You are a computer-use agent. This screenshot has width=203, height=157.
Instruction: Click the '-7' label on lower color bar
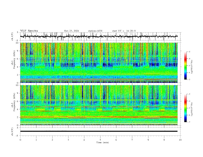(189, 122)
